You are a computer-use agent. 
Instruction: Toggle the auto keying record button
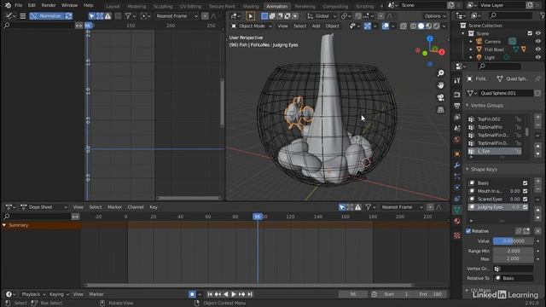[x=192, y=294]
